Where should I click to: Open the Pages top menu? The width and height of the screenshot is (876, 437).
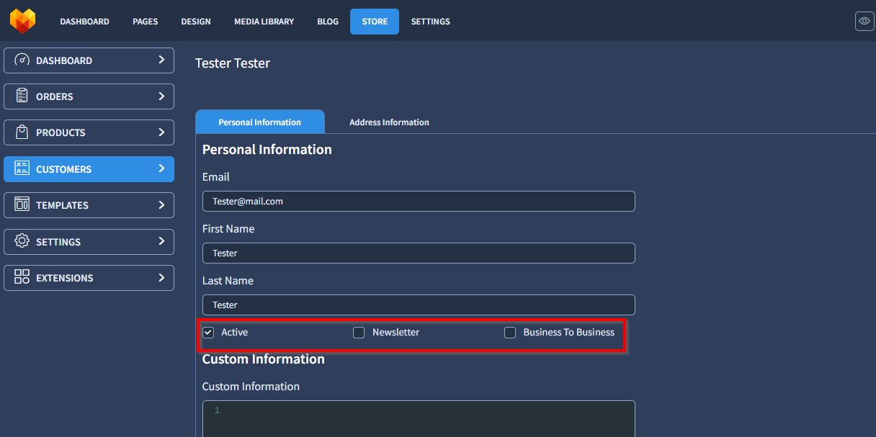pos(145,22)
